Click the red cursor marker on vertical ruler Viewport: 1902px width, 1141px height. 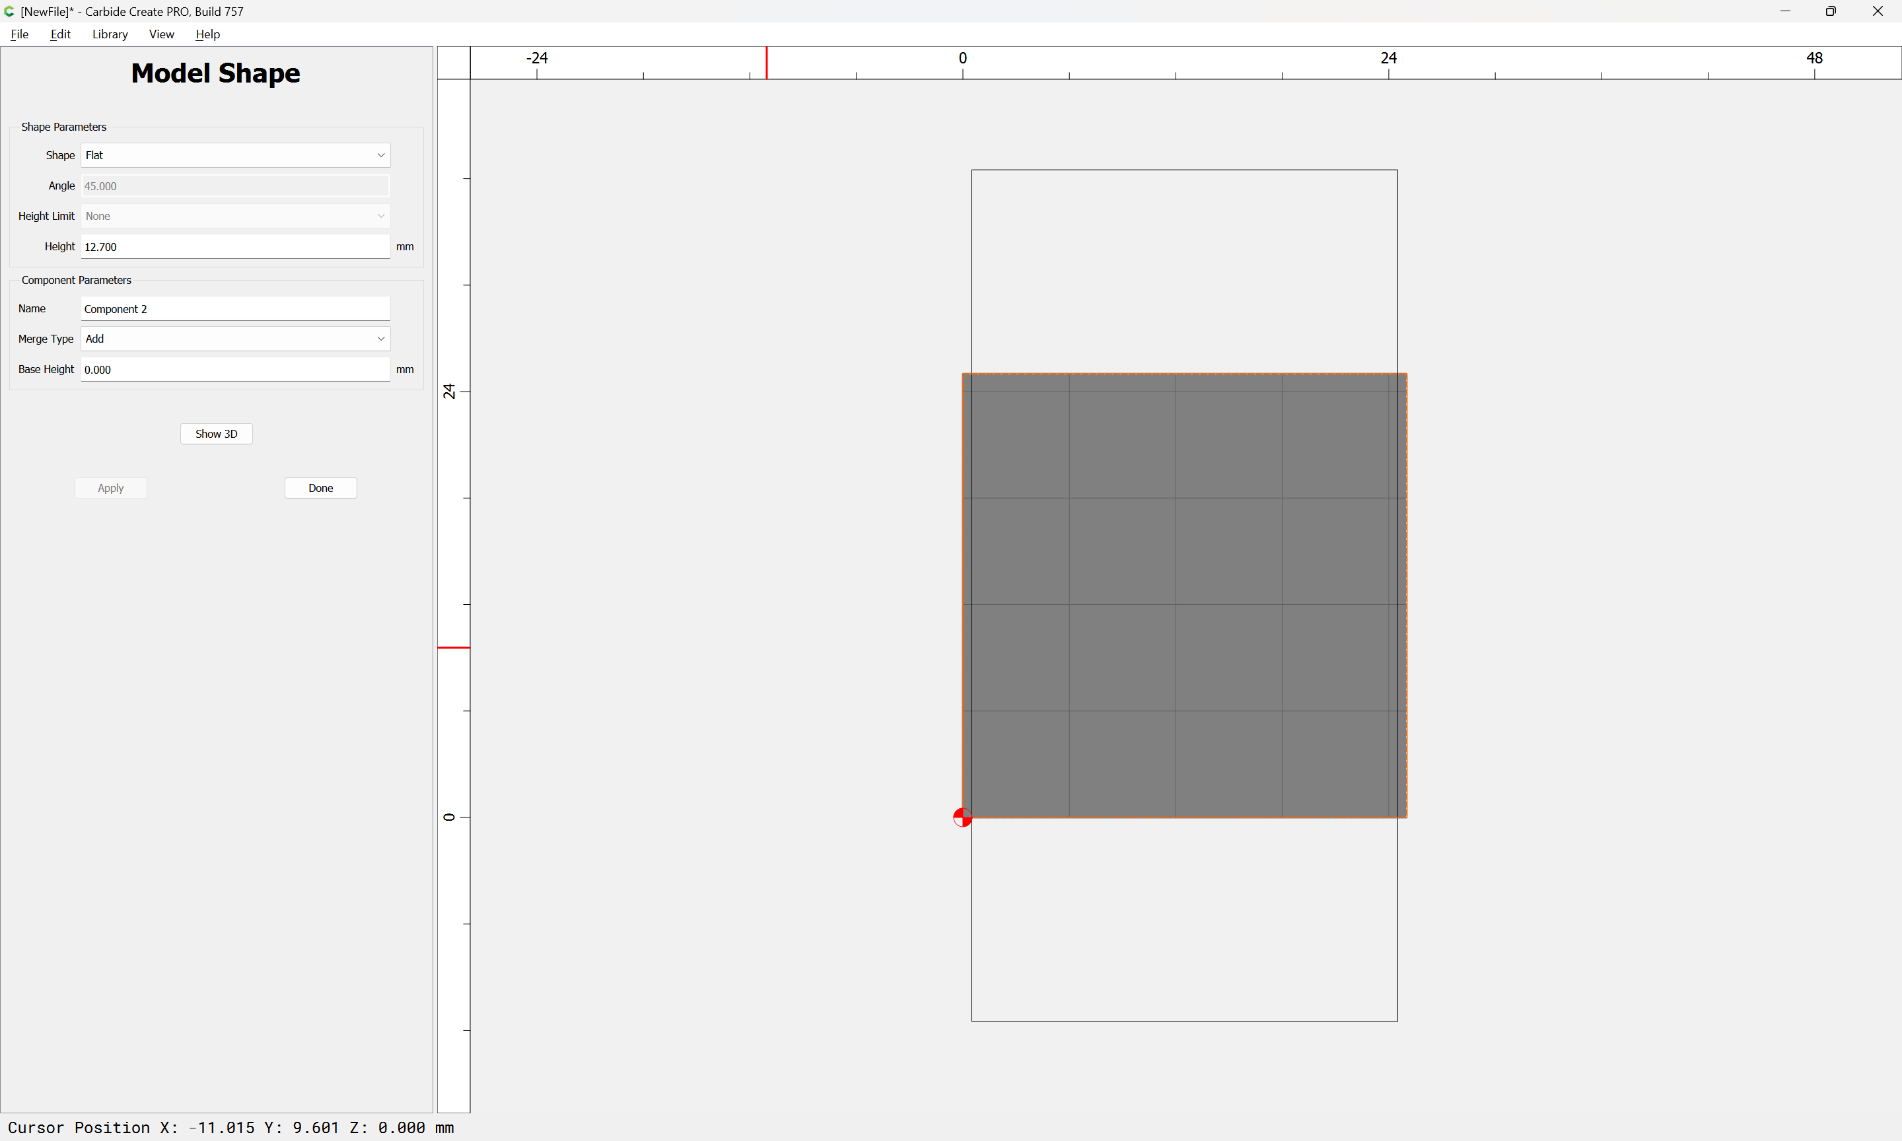[454, 647]
